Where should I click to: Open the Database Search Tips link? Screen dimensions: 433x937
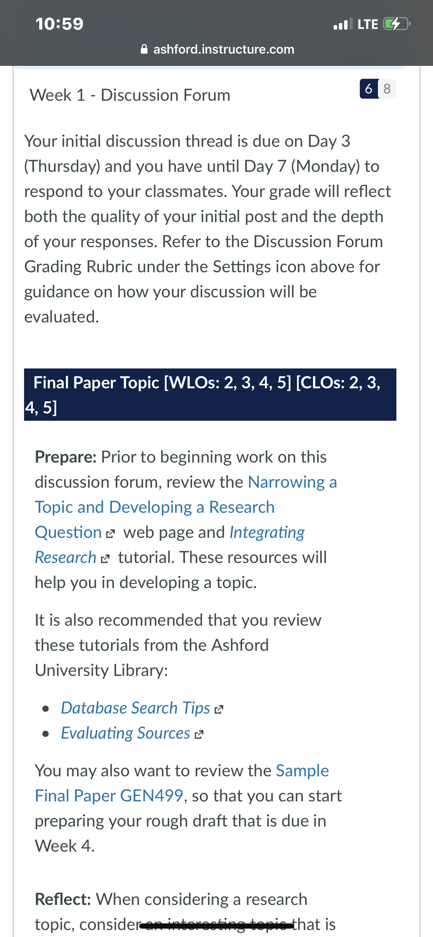(136, 708)
